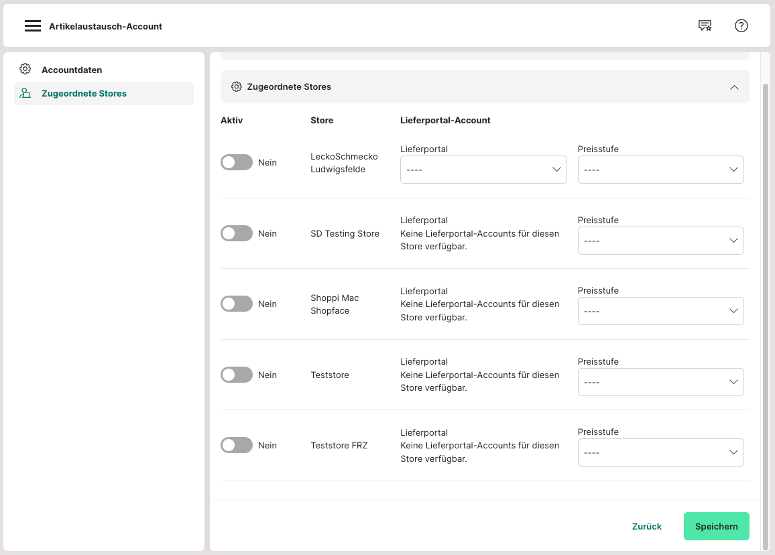Image resolution: width=775 pixels, height=555 pixels.
Task: Open the hamburger navigation menu
Action: click(x=33, y=26)
